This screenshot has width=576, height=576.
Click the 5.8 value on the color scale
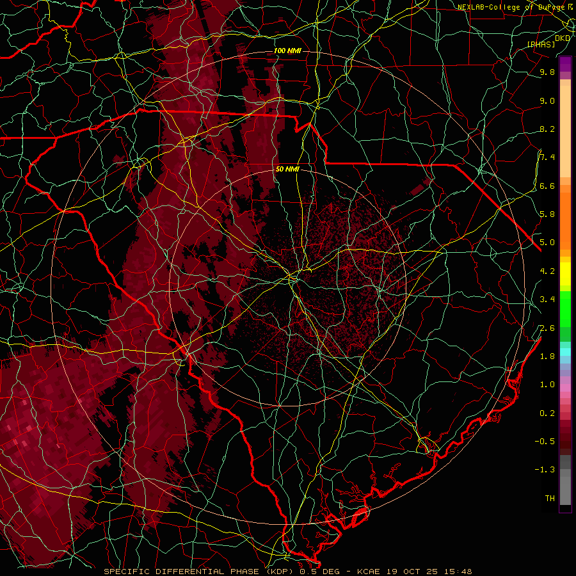[547, 214]
